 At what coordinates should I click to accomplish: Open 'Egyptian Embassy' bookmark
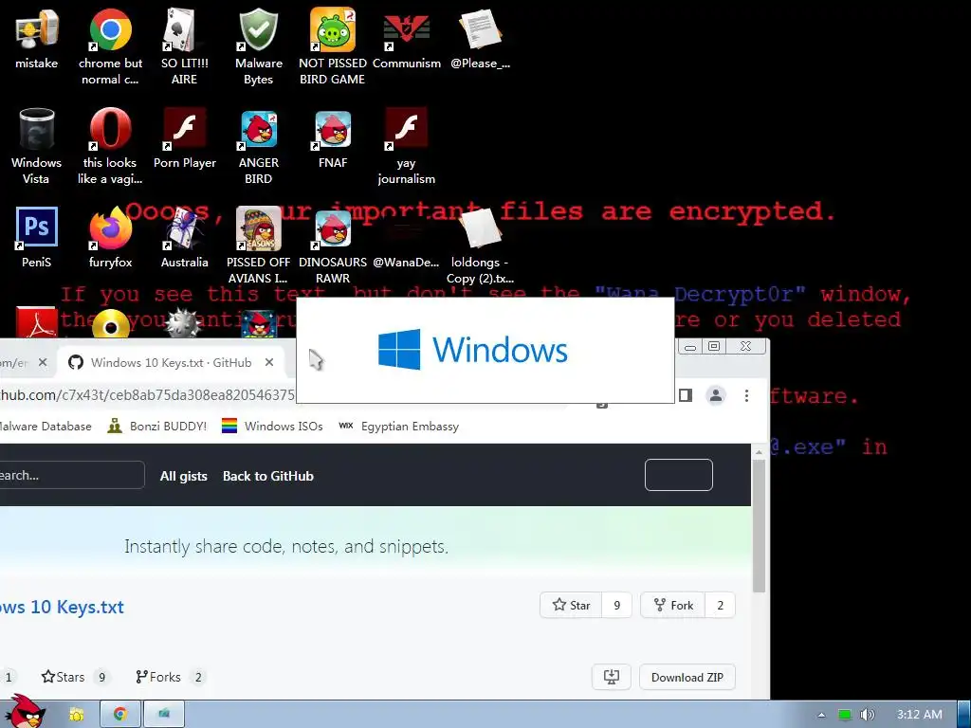(399, 427)
